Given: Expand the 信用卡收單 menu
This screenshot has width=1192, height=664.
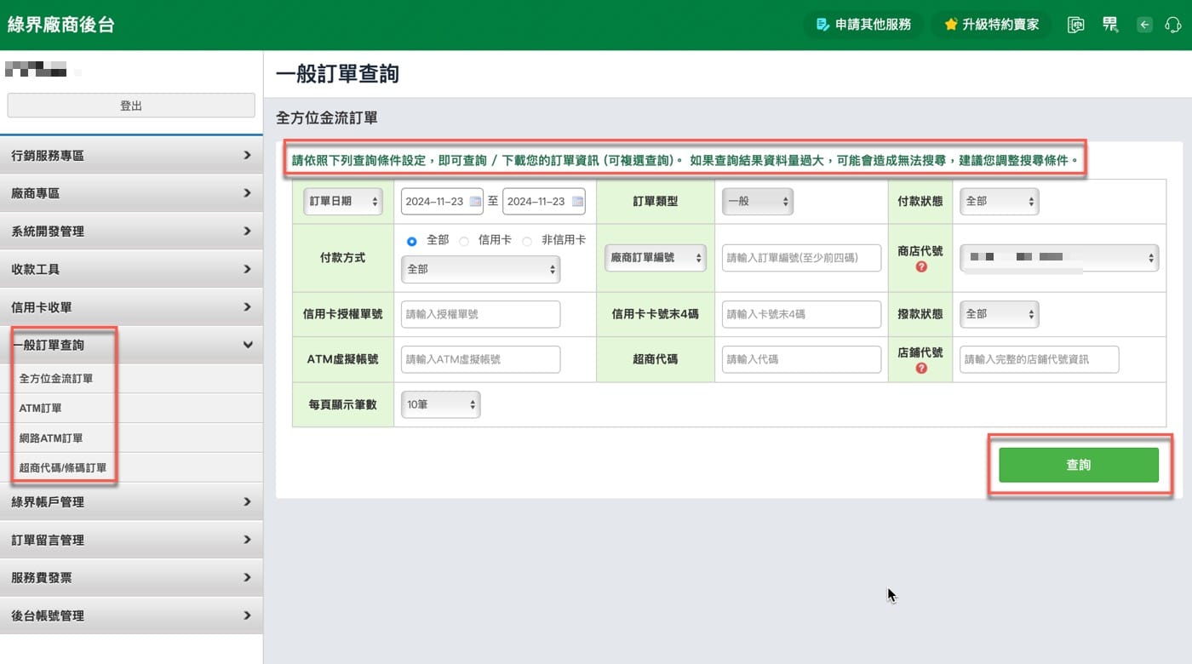Looking at the screenshot, I should point(131,307).
